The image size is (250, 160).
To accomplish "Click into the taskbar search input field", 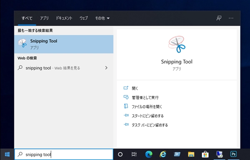I will [x=64, y=154].
